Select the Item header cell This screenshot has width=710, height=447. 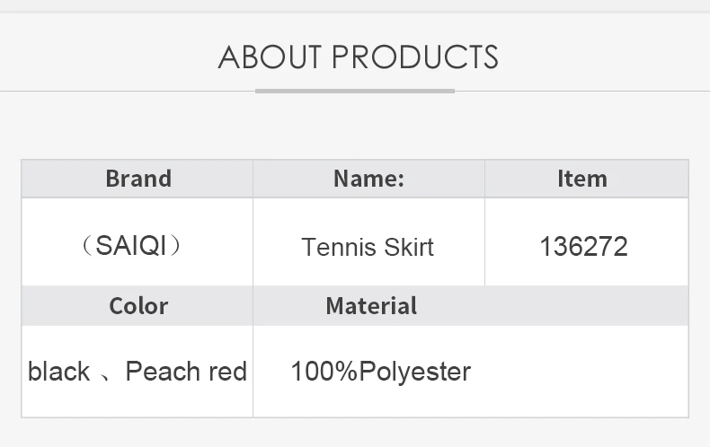582,179
